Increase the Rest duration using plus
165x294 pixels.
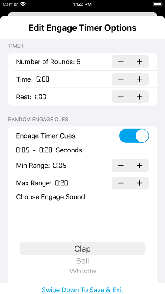click(140, 97)
